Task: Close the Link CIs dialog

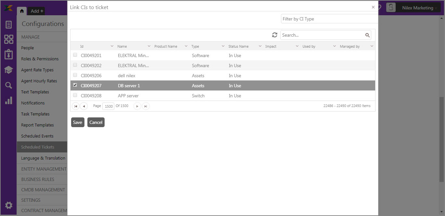Action: [373, 7]
